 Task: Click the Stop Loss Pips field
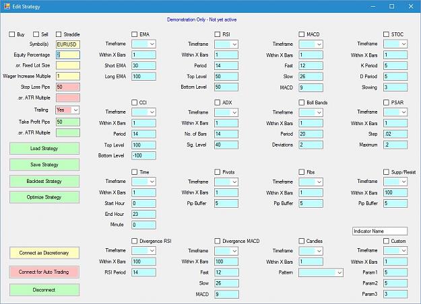click(67, 87)
